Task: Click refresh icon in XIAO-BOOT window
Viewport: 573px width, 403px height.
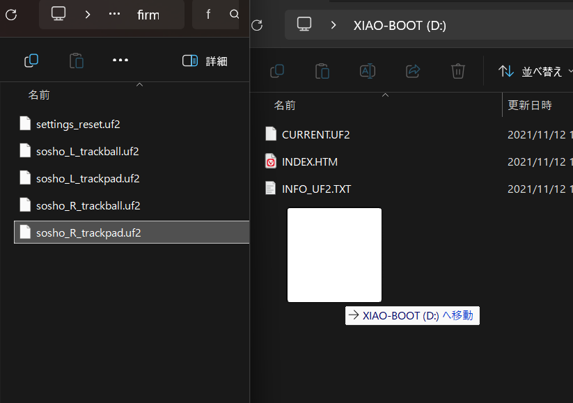Action: pyautogui.click(x=257, y=25)
